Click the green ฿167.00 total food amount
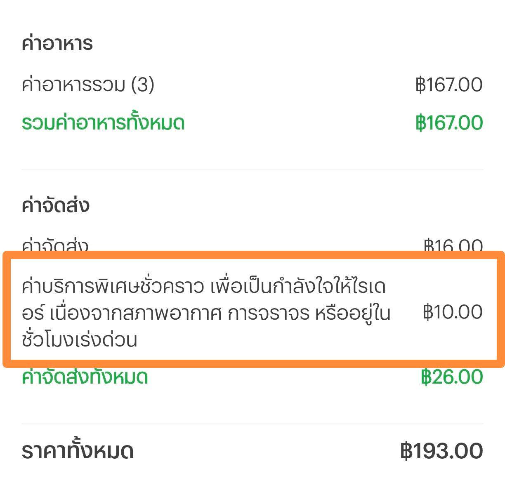The width and height of the screenshot is (505, 495). [x=449, y=123]
